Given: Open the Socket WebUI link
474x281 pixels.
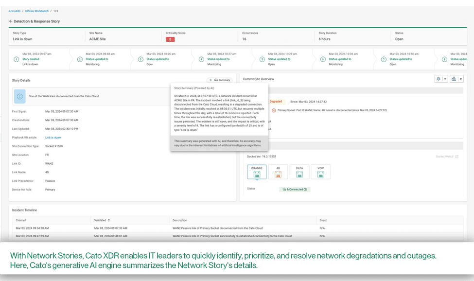Looking at the screenshot, I should tap(444, 157).
